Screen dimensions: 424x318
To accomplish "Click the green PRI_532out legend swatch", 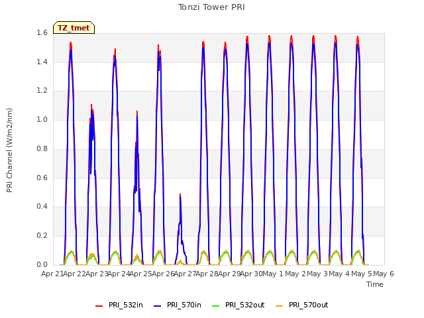I will click(216, 306).
